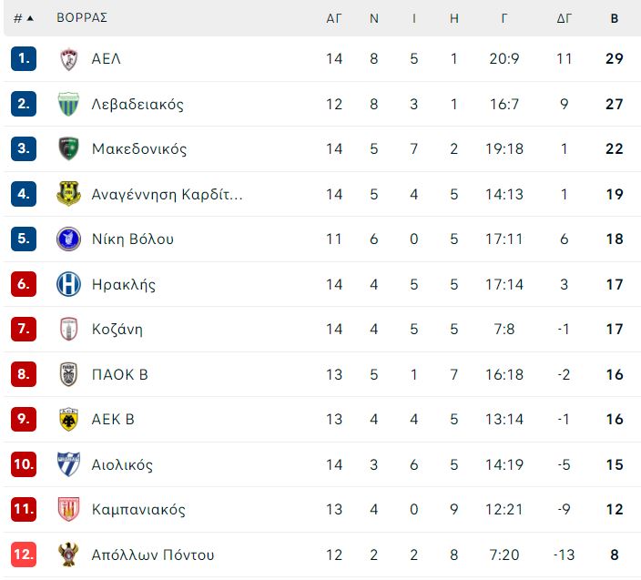
Task: Open the Κοζάνη team link
Action: tap(117, 330)
